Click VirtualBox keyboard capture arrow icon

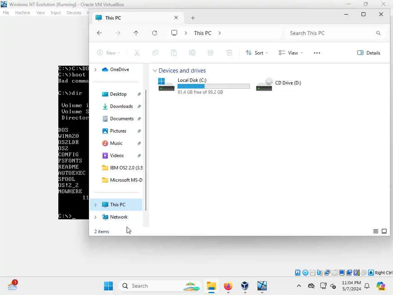[371, 273]
